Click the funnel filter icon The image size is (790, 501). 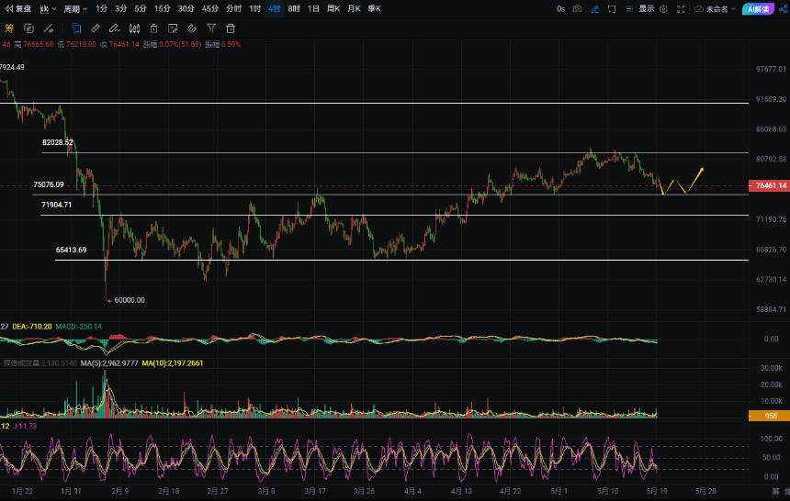click(x=211, y=28)
